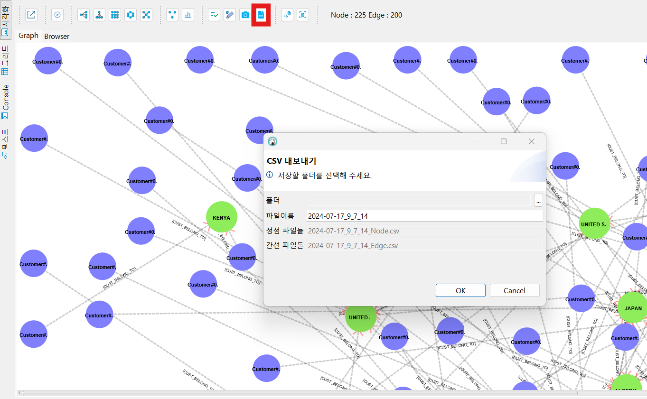Close the CSV export dialog window

pos(532,141)
